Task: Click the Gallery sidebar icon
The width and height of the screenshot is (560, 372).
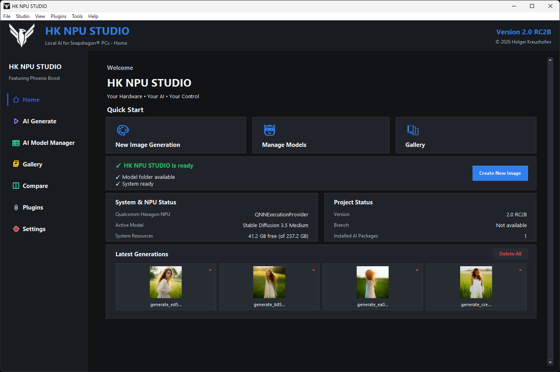Action: pyautogui.click(x=16, y=164)
